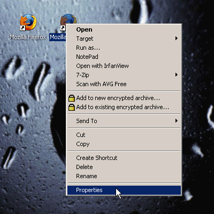Choose Open from the context menu
Viewport: 214px width, 214px height.
(124, 29)
